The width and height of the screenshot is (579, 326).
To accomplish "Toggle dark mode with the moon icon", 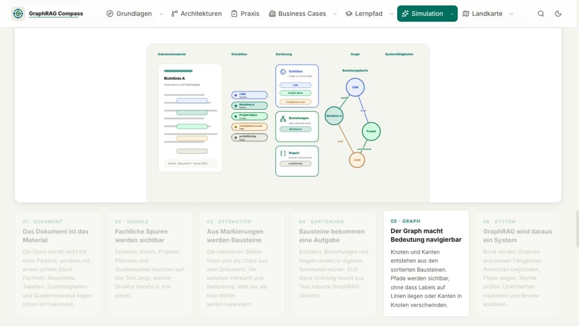I will click(x=559, y=14).
